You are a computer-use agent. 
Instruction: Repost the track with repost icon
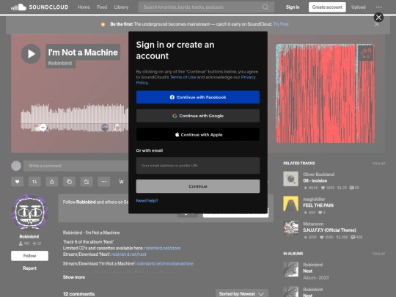point(34,182)
